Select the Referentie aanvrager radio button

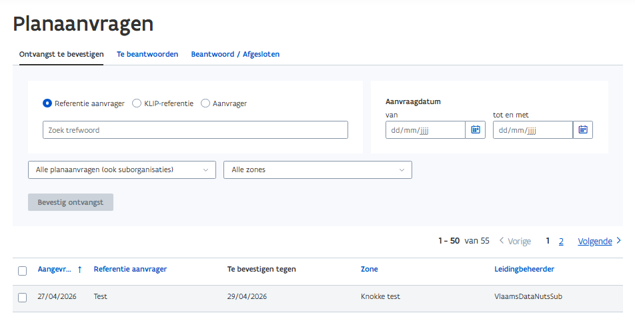(47, 103)
